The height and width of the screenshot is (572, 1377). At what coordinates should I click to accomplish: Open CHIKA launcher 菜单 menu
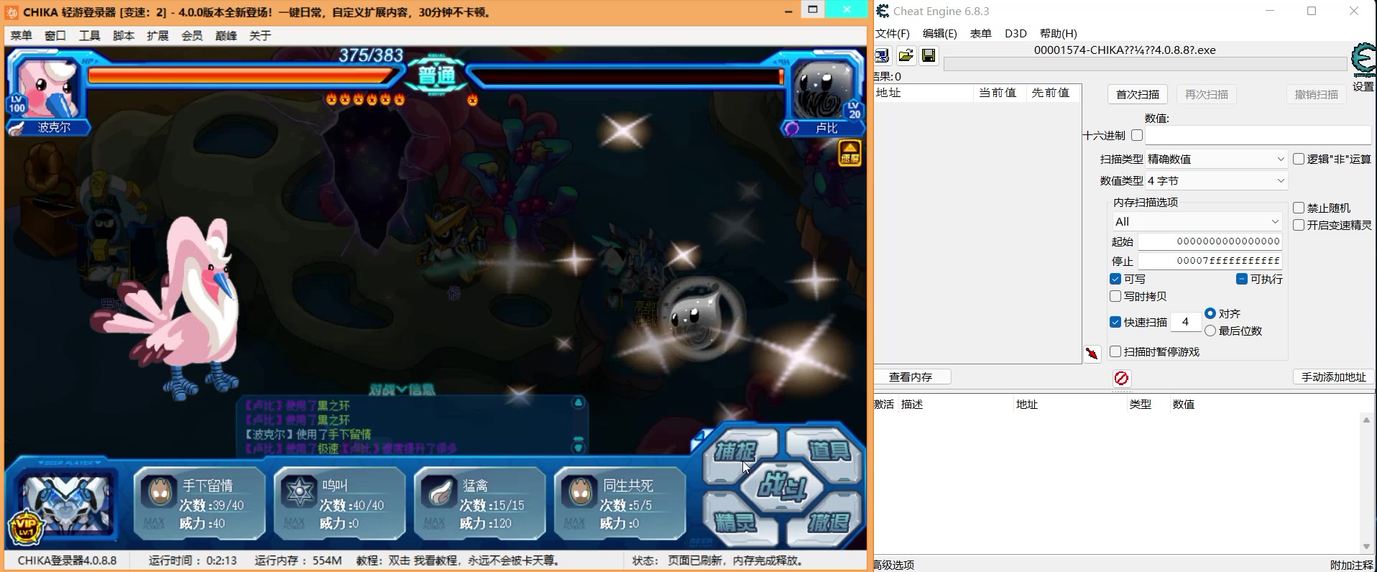22,35
